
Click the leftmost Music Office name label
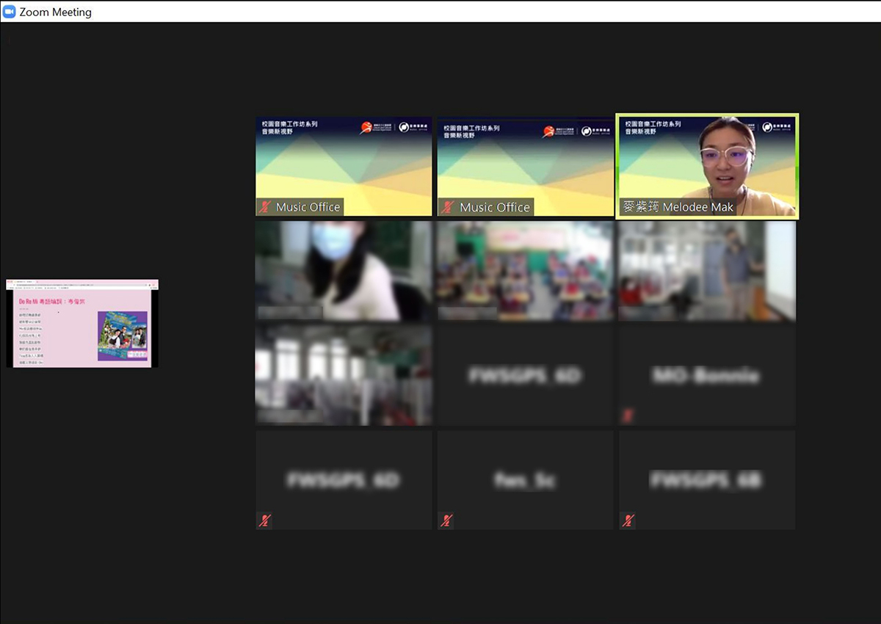pos(308,207)
